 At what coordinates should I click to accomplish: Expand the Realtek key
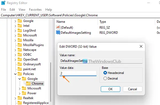[x=15, y=98]
